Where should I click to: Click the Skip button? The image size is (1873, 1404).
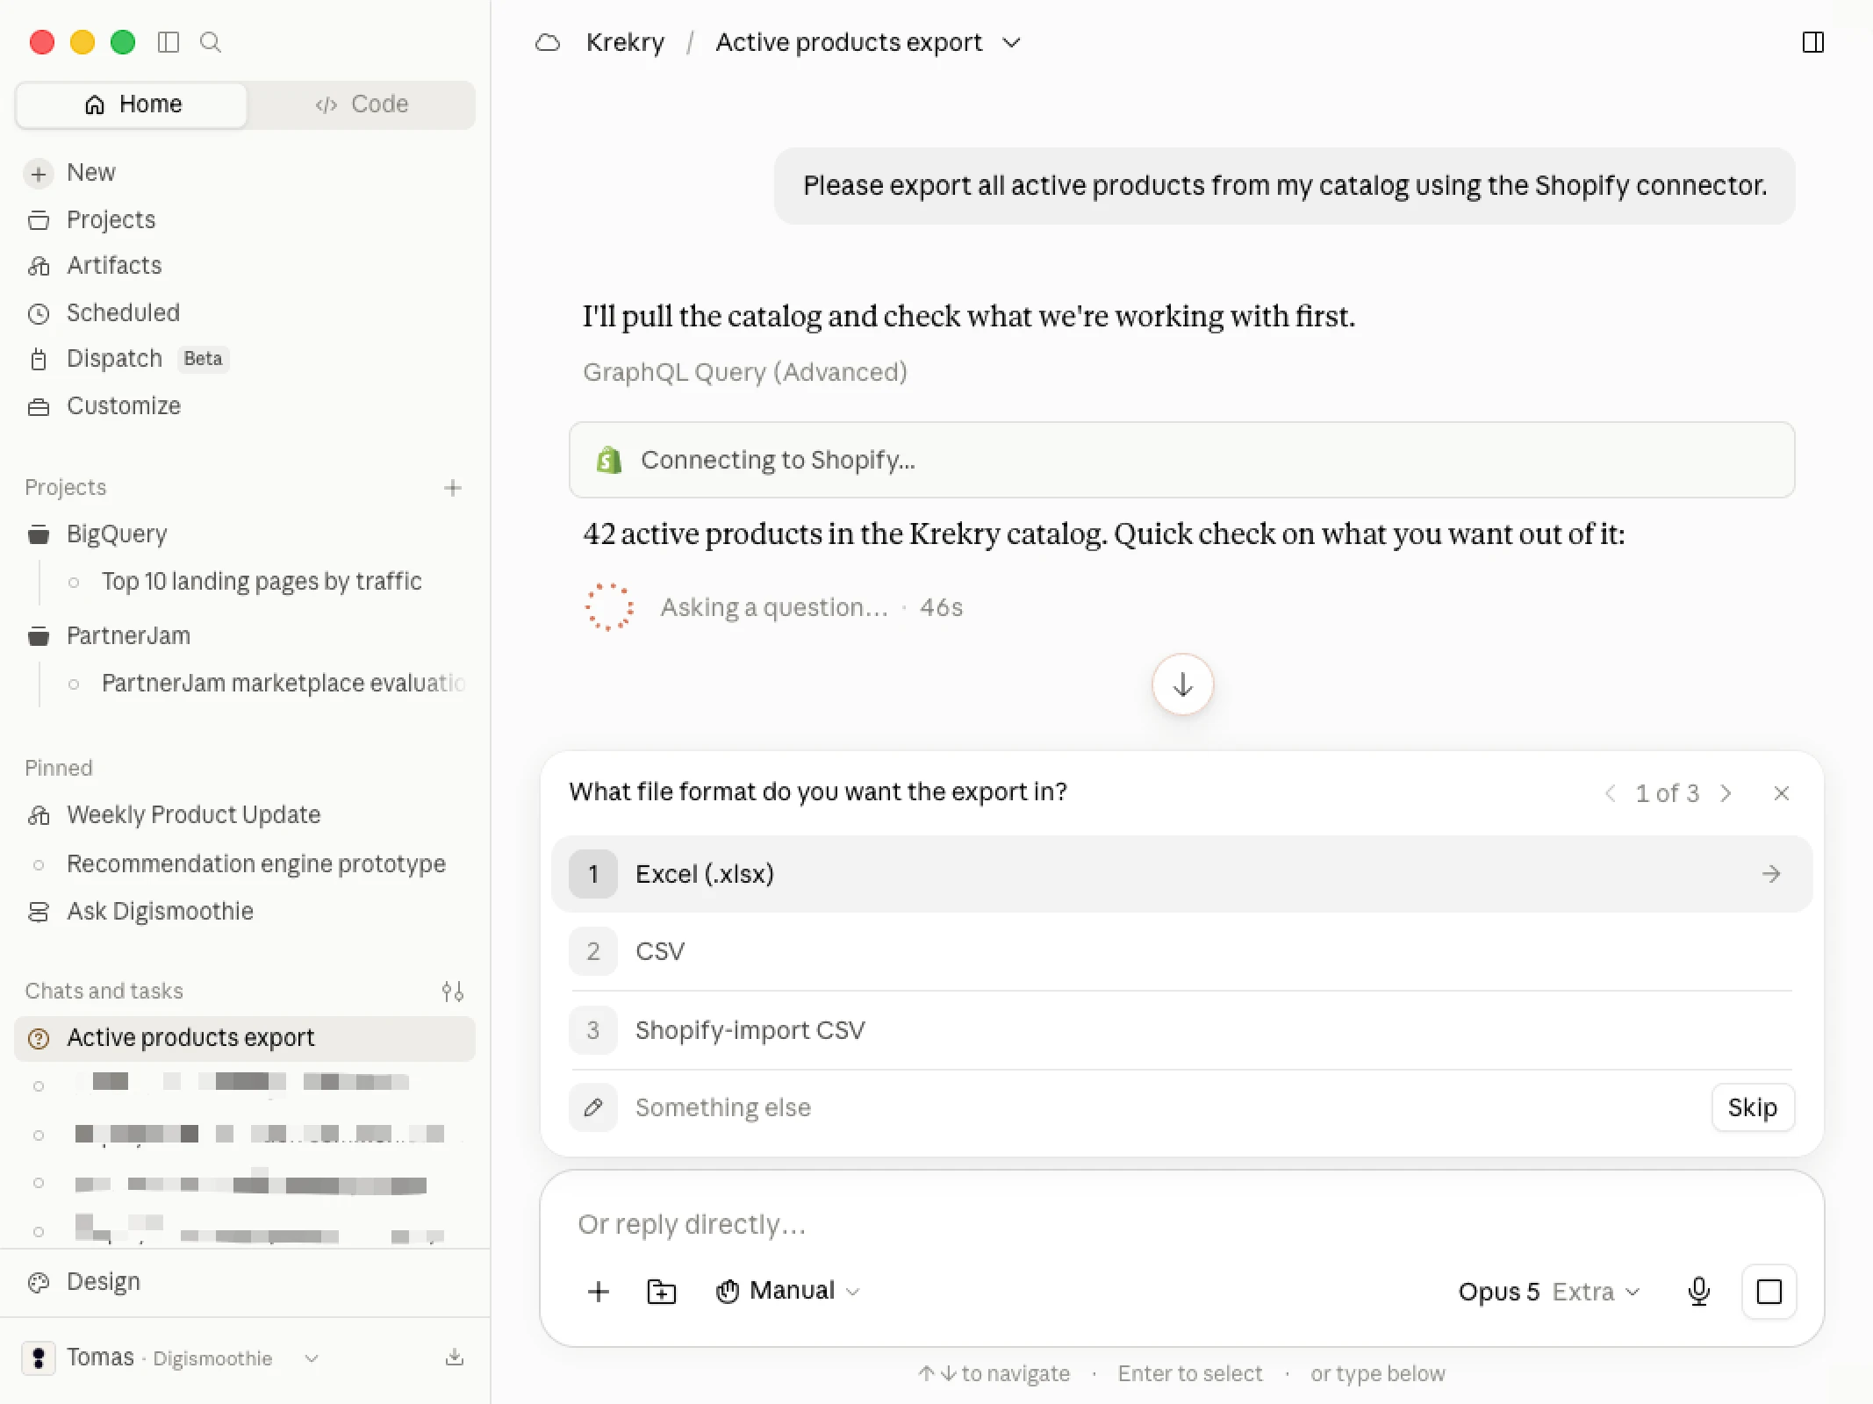1753,1107
